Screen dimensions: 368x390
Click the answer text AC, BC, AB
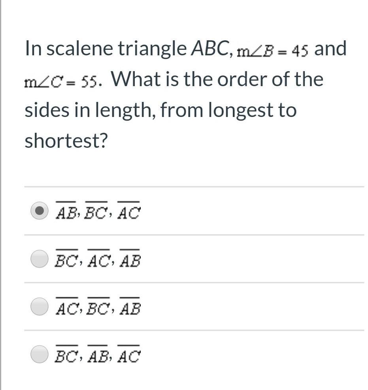pyautogui.click(x=98, y=308)
